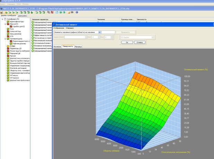This screenshot has height=159, width=214.
Task: Select the E-Gas folder in calibration tree
Action: pyautogui.click(x=12, y=46)
